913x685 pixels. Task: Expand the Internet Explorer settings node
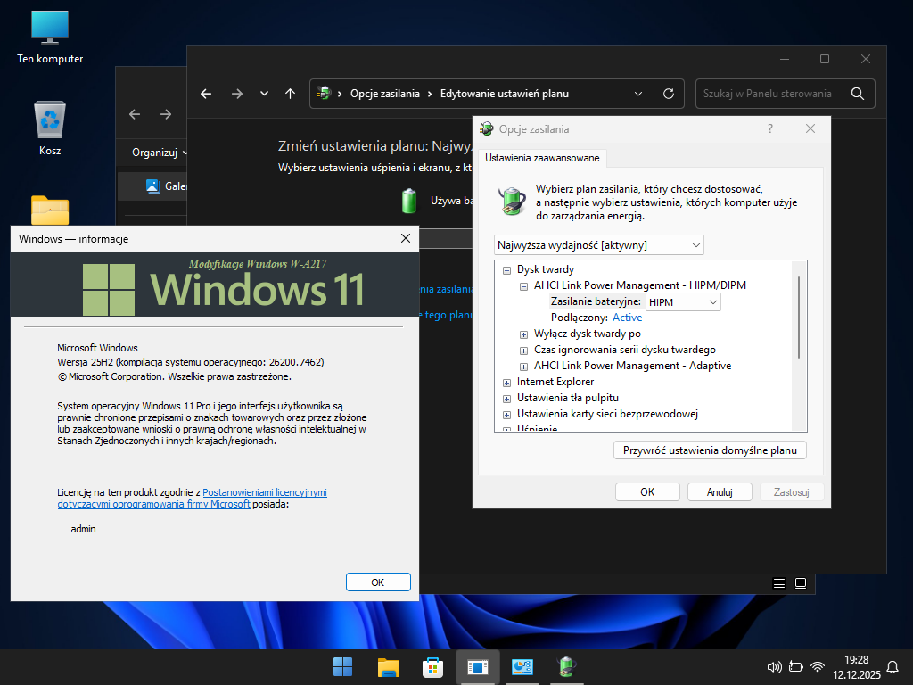pyautogui.click(x=506, y=382)
